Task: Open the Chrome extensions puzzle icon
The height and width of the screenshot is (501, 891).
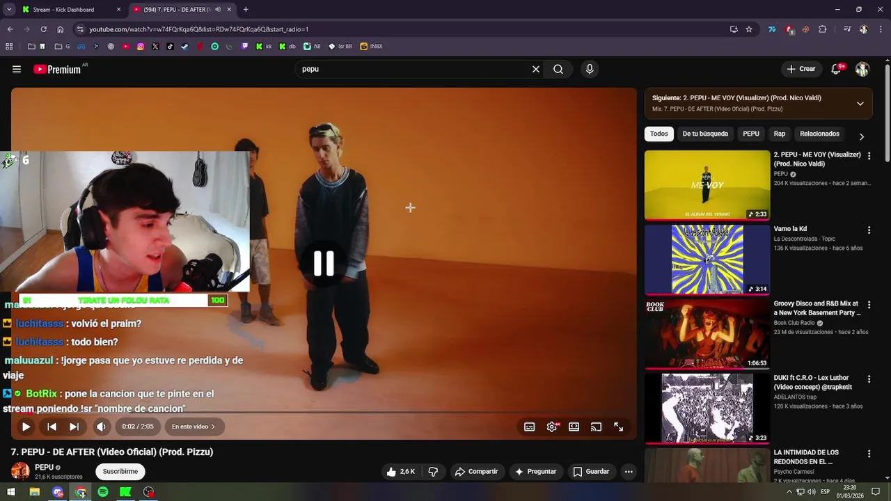Action: click(823, 29)
